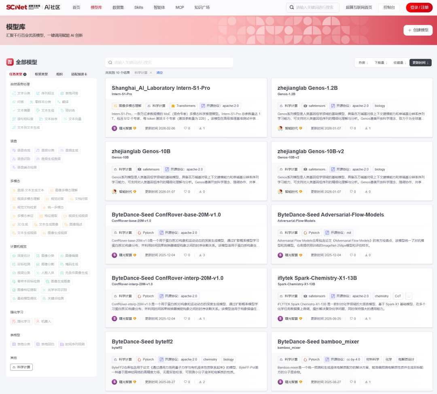
Task: Click Pytorch tag on ConfRover-interp-20M-v1.0 card
Action: click(146, 296)
